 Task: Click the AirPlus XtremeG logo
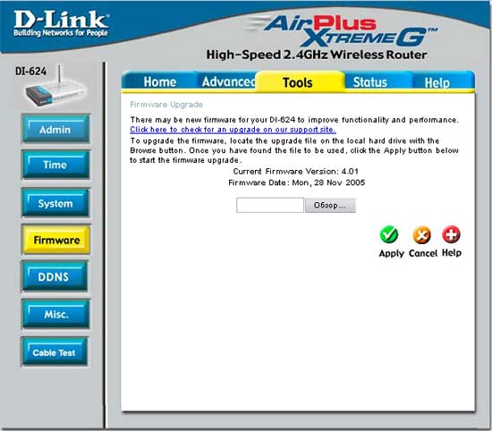pyautogui.click(x=344, y=30)
